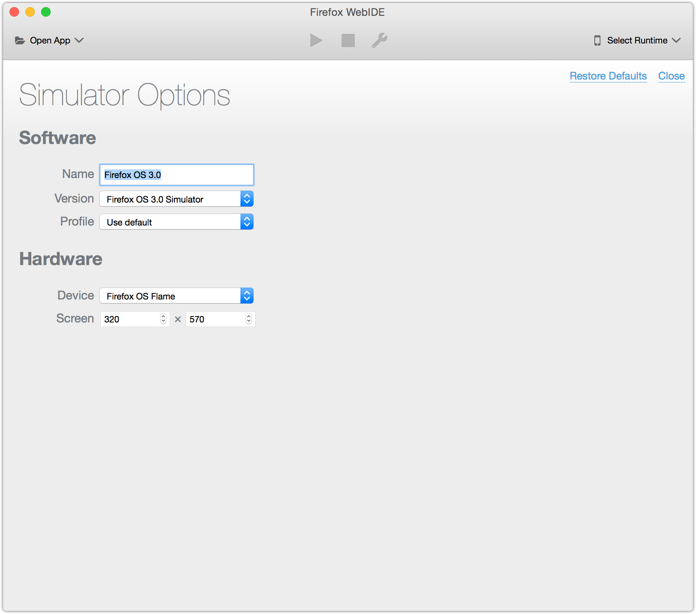Maximize the Firefox WebIDE window
The height and width of the screenshot is (614, 696).
[46, 12]
